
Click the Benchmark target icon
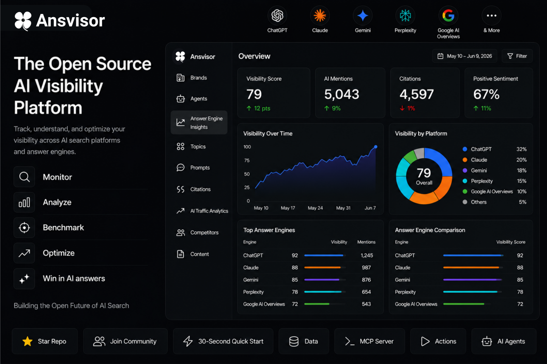24,227
